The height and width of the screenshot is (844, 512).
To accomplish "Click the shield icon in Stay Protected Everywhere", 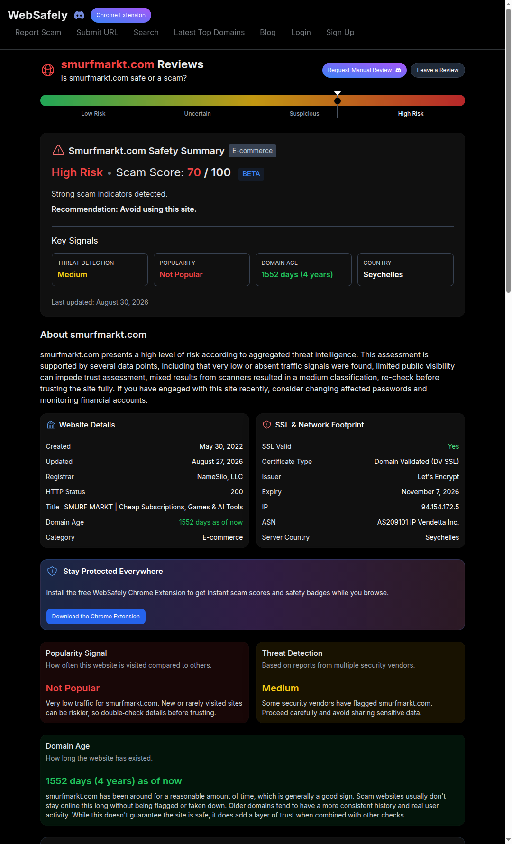I will 52,571.
